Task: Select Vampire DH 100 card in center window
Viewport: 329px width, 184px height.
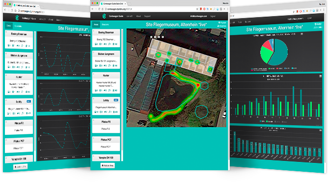Action: click(106, 158)
